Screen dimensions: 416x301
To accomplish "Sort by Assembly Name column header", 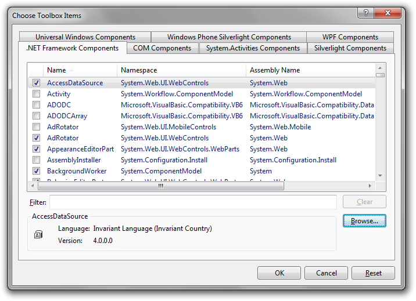I will coord(311,70).
